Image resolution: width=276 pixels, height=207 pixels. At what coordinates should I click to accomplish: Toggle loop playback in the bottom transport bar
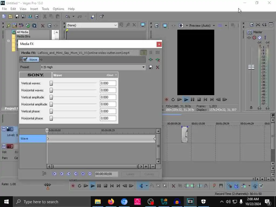(80, 186)
